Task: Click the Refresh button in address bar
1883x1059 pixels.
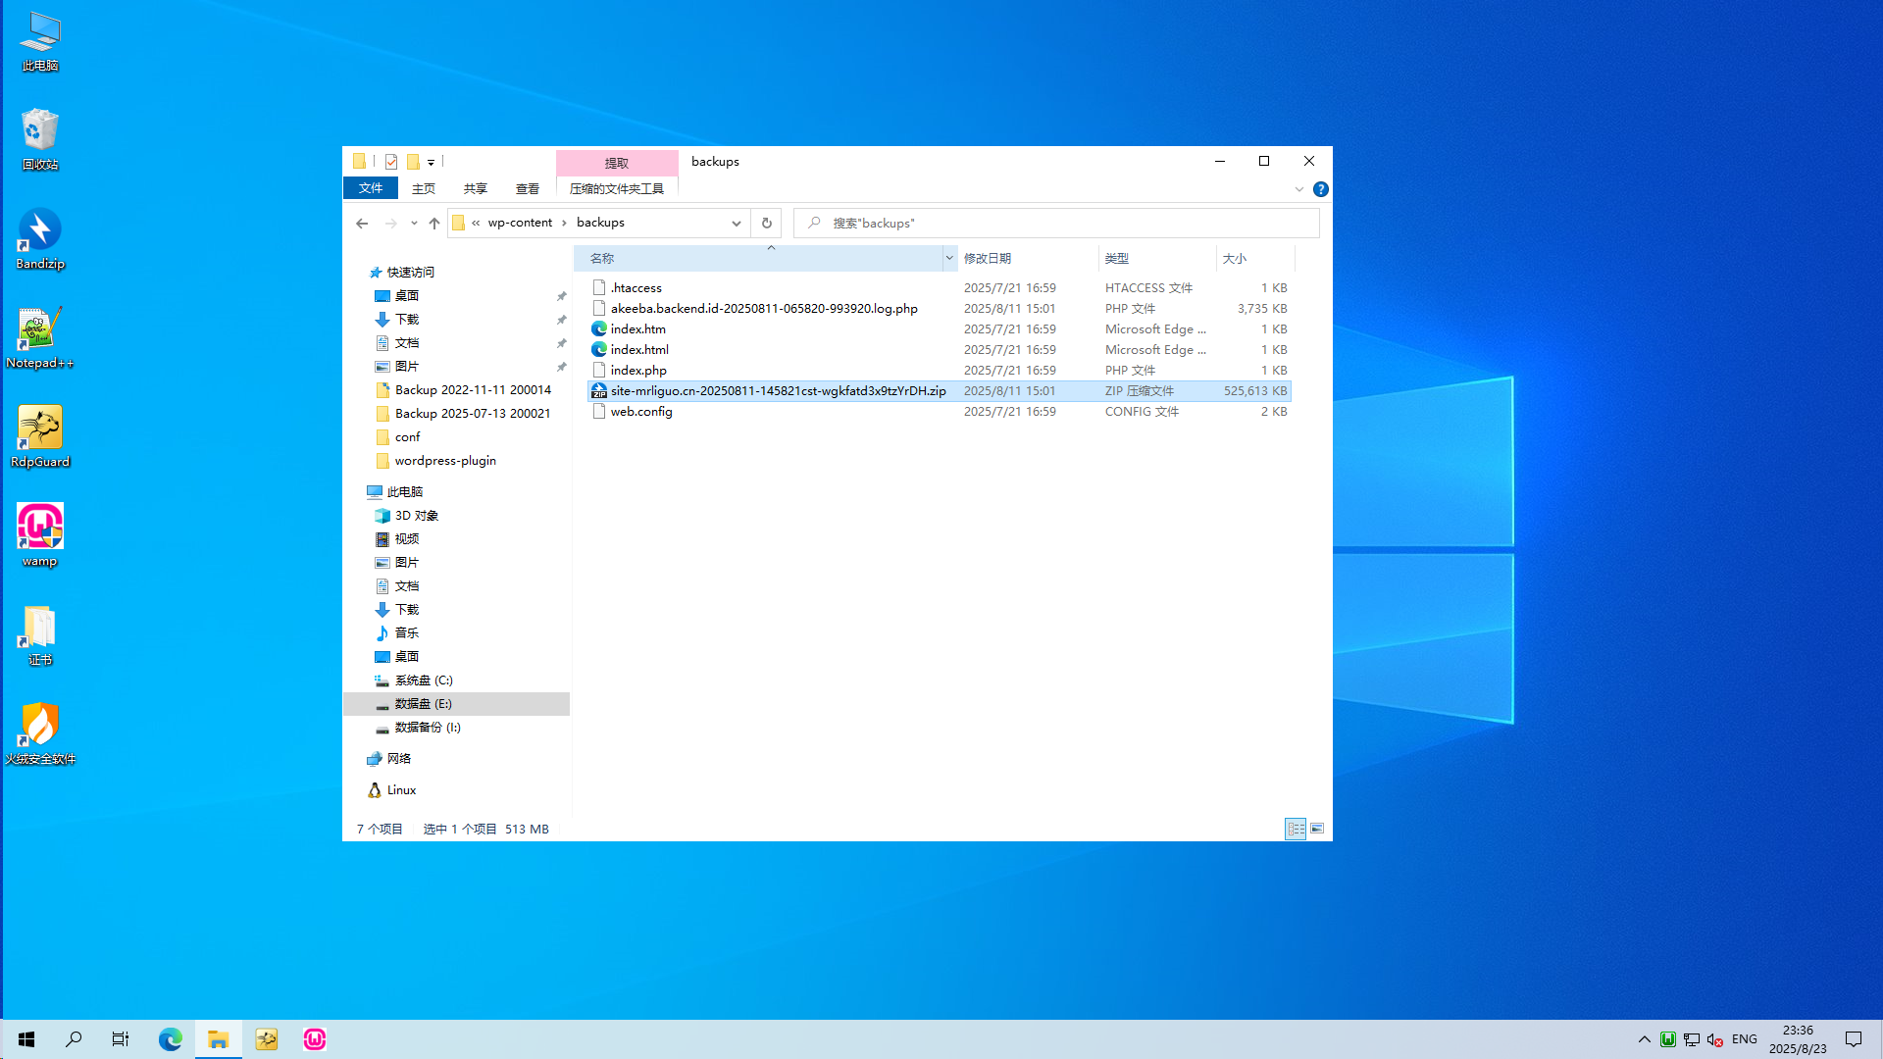Action: [766, 224]
